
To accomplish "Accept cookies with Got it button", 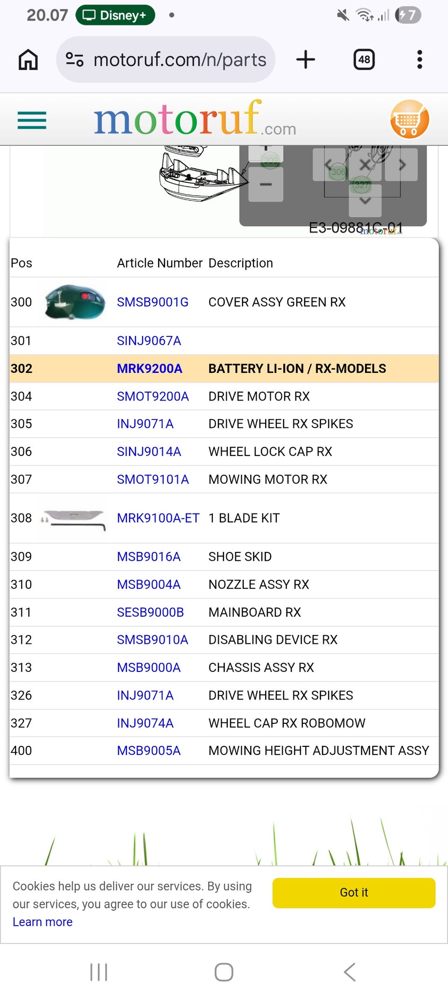I will [x=354, y=893].
